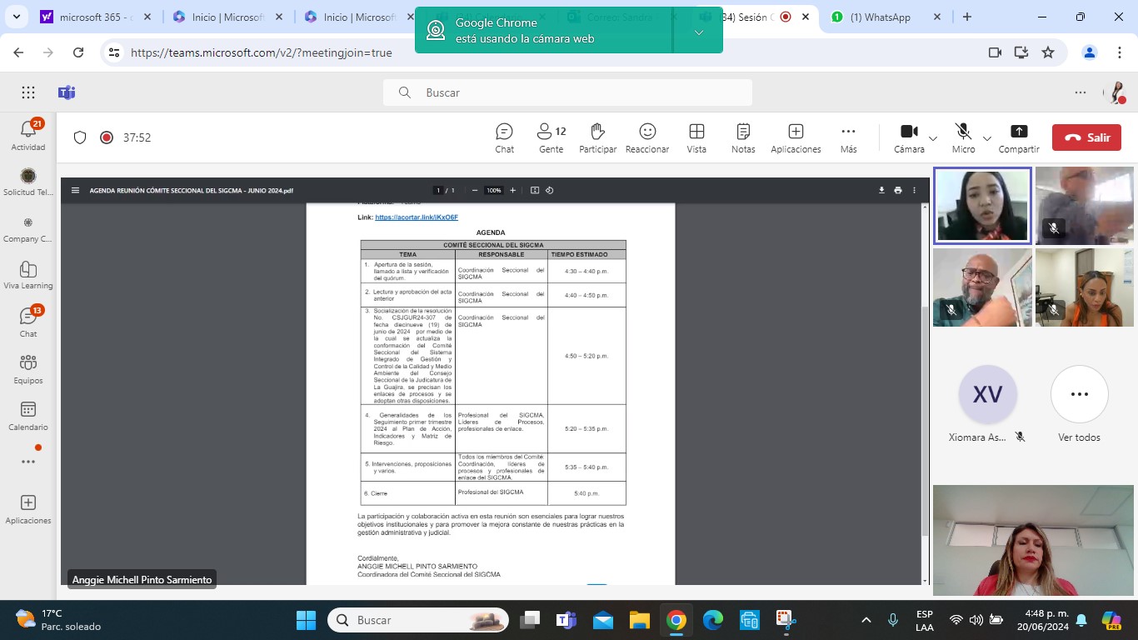1138x640 pixels.
Task: Open Windows Start menu
Action: tap(306, 620)
